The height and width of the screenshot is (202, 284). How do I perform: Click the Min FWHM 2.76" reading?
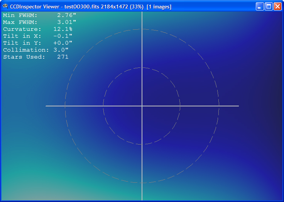pos(39,15)
